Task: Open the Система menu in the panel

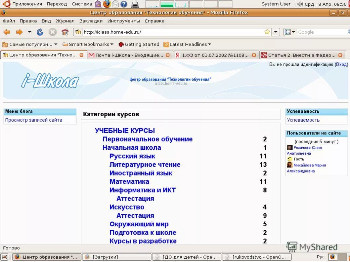Action: [x=82, y=4]
